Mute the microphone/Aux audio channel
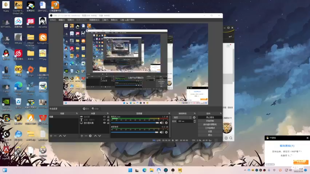 pos(162,123)
